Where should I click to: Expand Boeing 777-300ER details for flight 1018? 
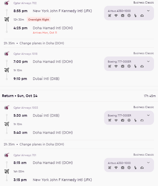click(148, 61)
